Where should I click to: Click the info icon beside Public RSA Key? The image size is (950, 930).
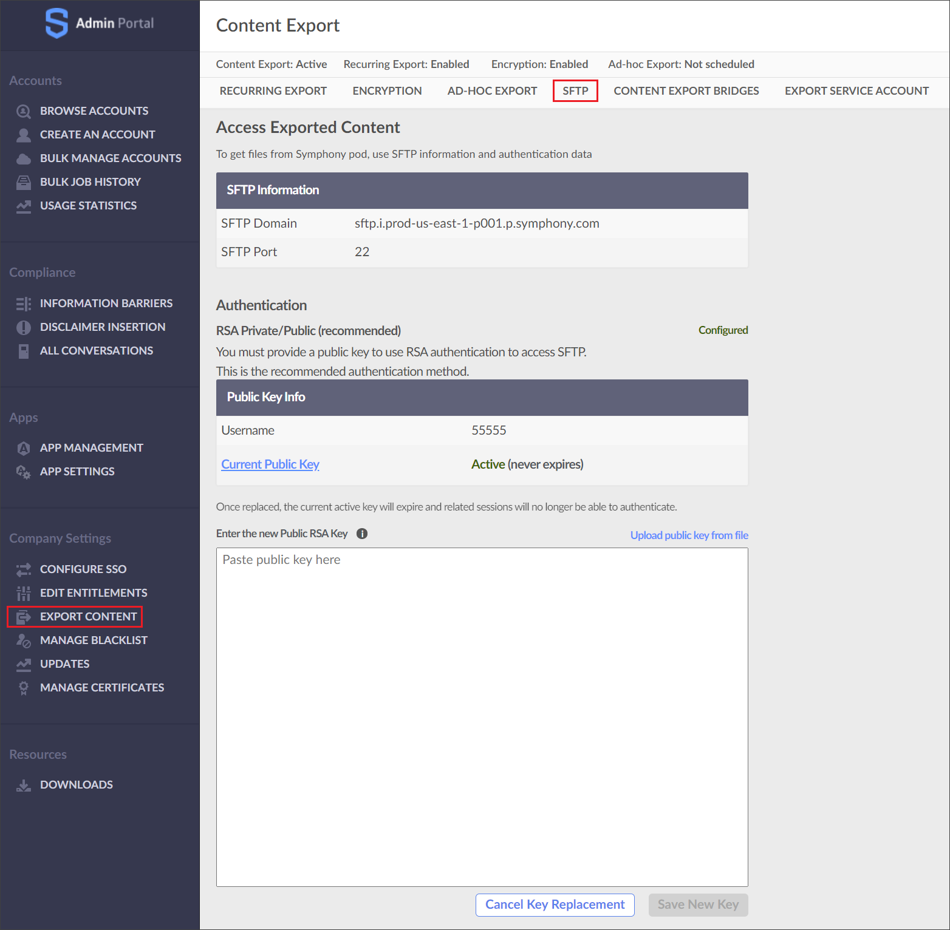pos(362,534)
